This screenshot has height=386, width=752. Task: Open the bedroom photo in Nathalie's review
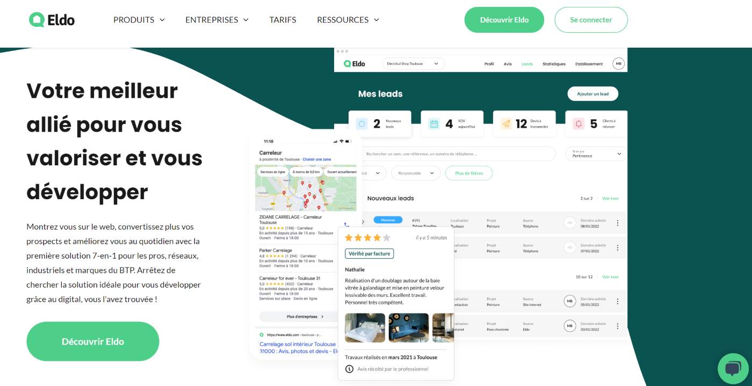pyautogui.click(x=365, y=327)
